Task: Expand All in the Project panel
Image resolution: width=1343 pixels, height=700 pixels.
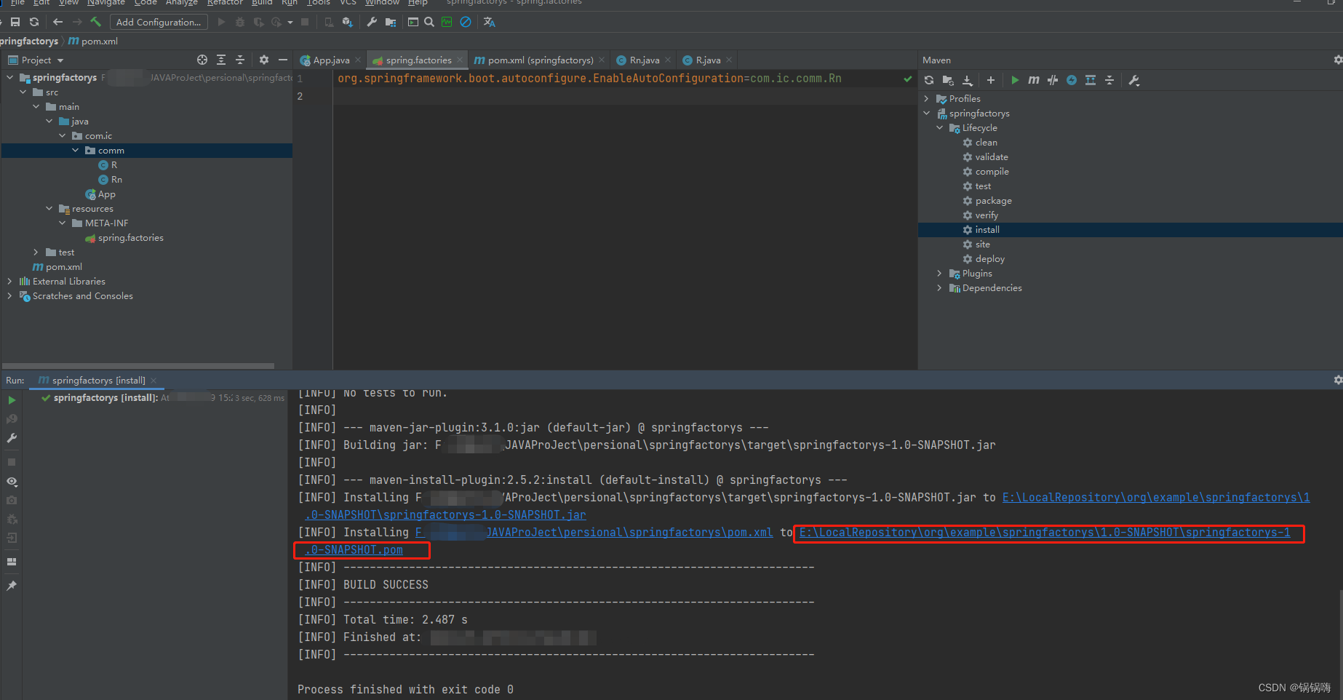Action: [x=221, y=60]
